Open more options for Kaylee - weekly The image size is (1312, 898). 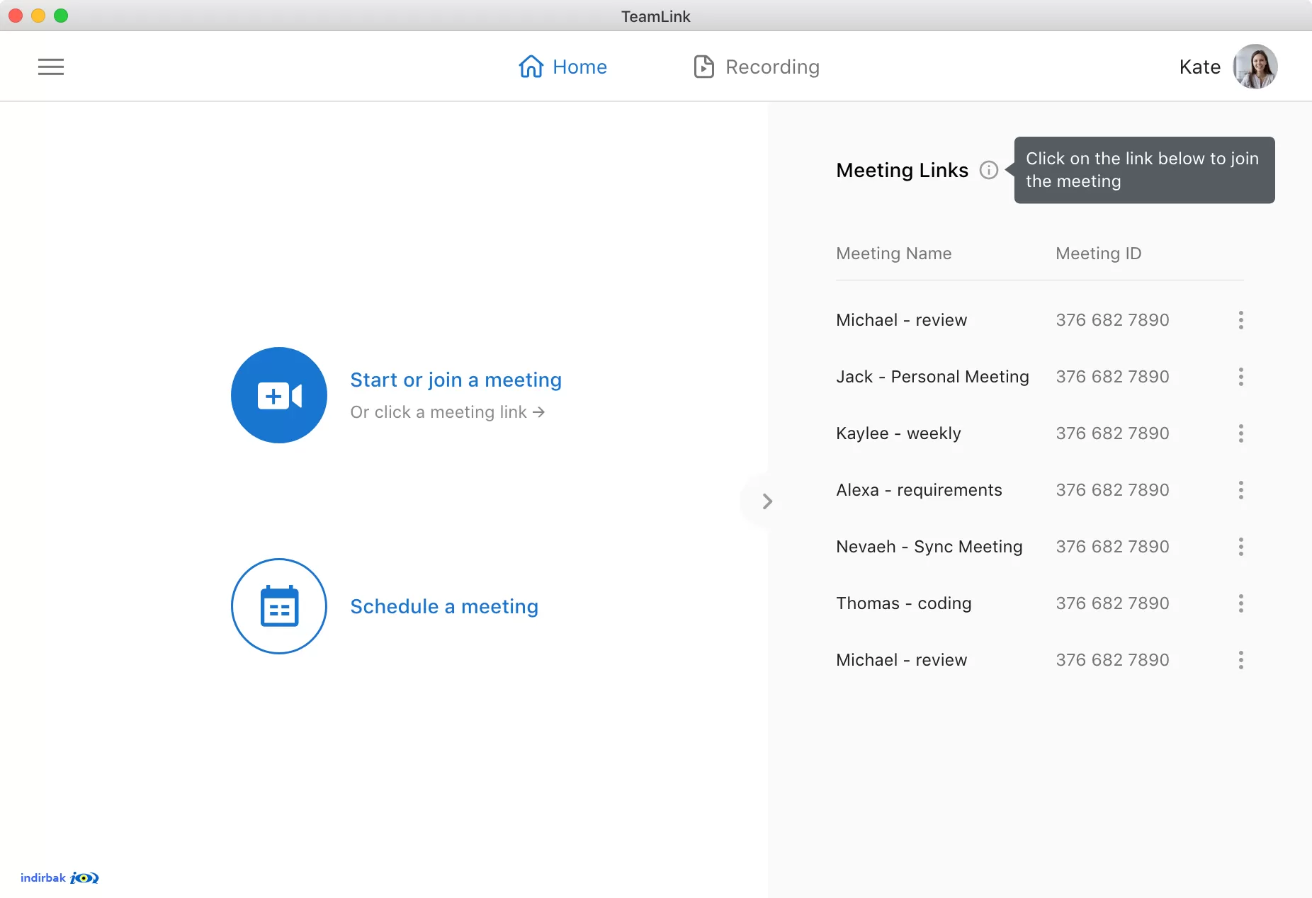(1240, 433)
